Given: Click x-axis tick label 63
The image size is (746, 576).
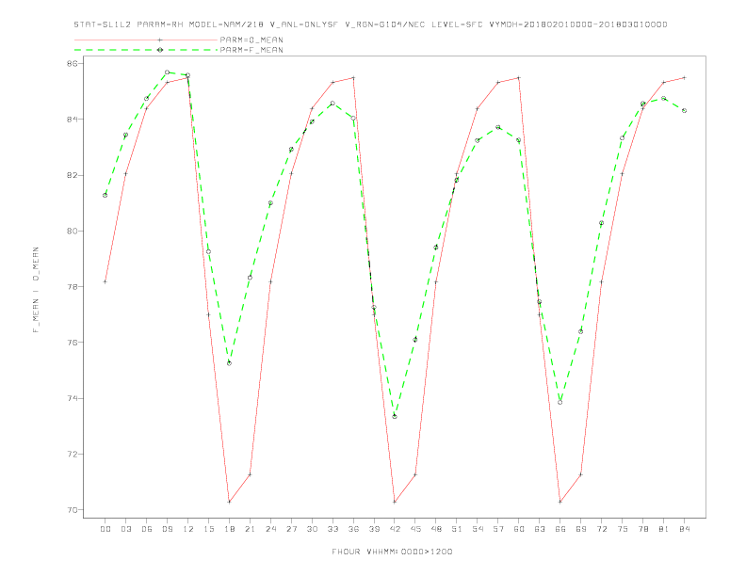Looking at the screenshot, I should tap(540, 529).
